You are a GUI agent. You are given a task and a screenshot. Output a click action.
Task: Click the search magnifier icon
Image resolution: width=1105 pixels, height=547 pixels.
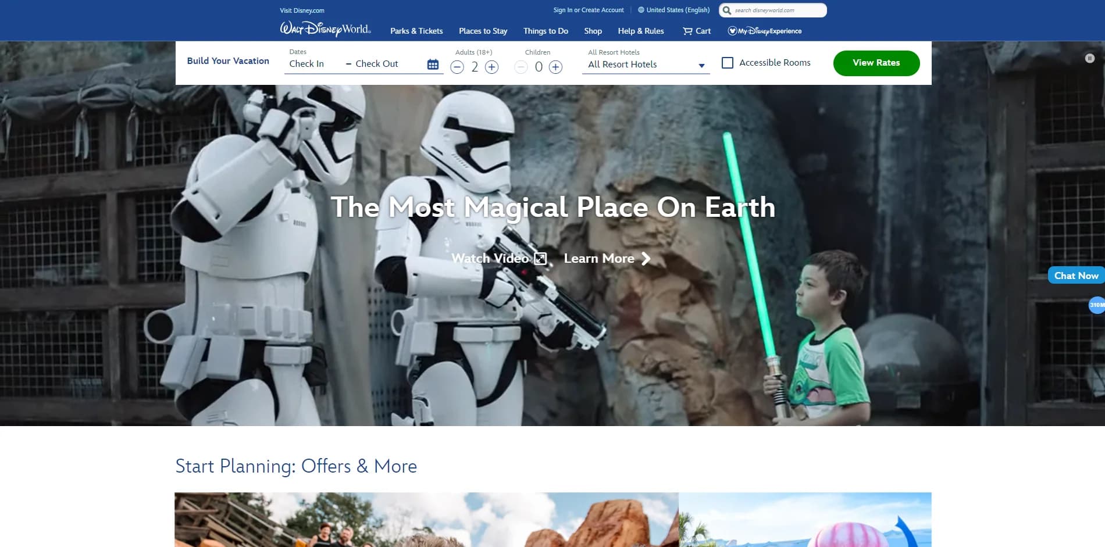[x=726, y=10]
